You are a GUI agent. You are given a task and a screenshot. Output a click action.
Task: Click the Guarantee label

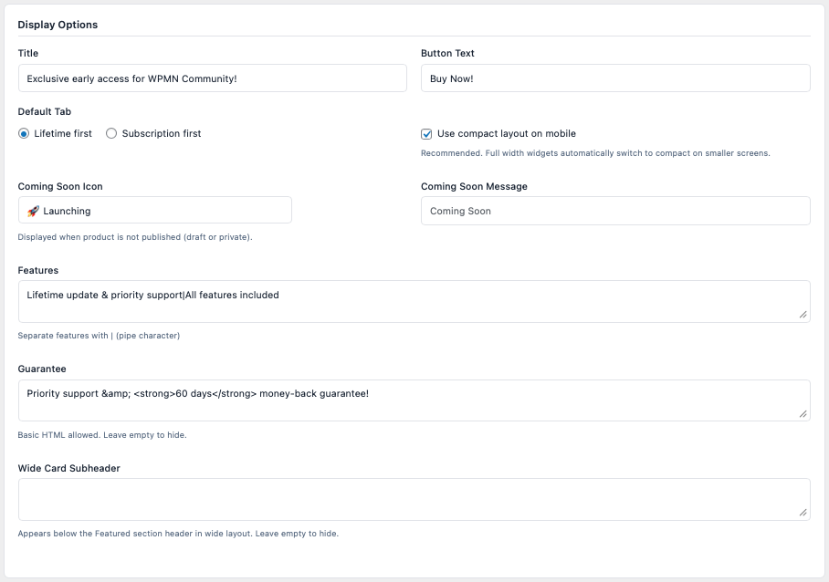(x=42, y=369)
